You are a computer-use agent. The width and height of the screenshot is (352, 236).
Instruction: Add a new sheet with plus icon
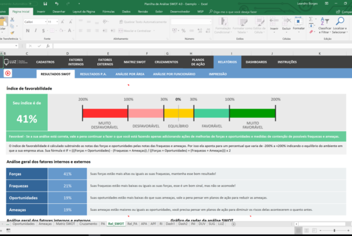coord(233,224)
